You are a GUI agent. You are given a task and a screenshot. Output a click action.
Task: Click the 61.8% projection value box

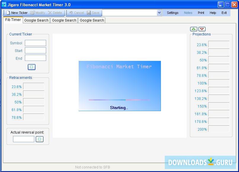219,67
